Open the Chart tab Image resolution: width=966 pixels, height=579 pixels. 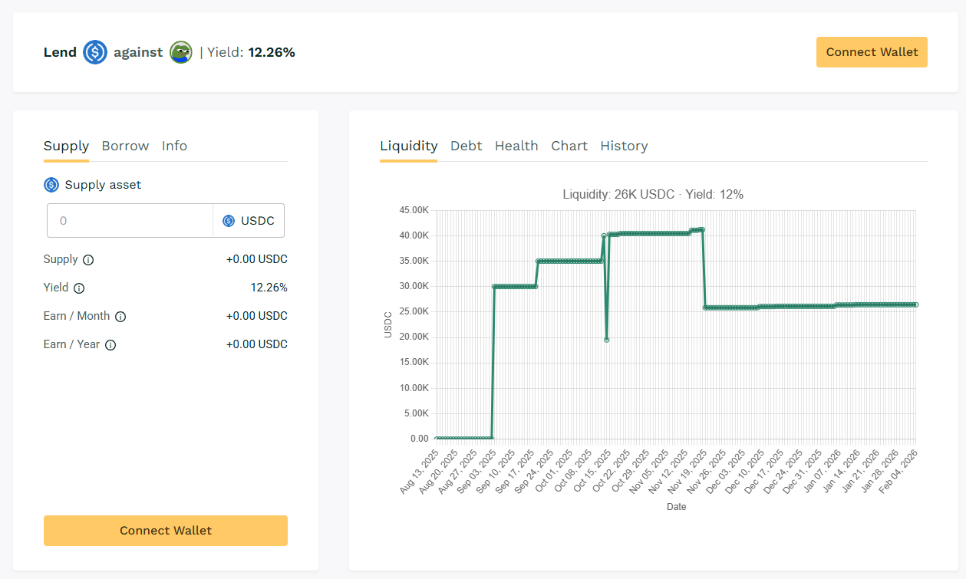point(569,146)
